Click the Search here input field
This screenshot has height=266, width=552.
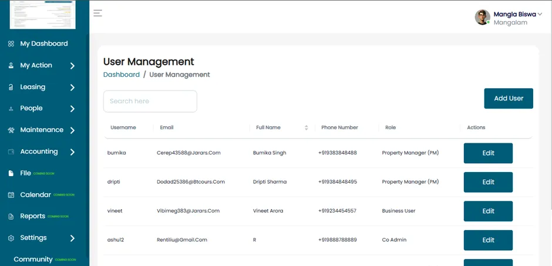pyautogui.click(x=150, y=102)
